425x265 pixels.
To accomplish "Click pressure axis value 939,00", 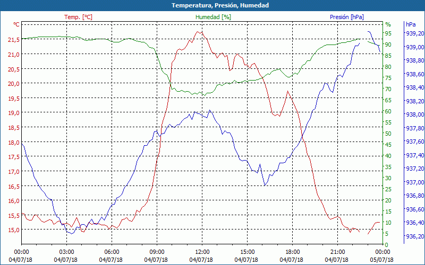I will (x=414, y=47).
